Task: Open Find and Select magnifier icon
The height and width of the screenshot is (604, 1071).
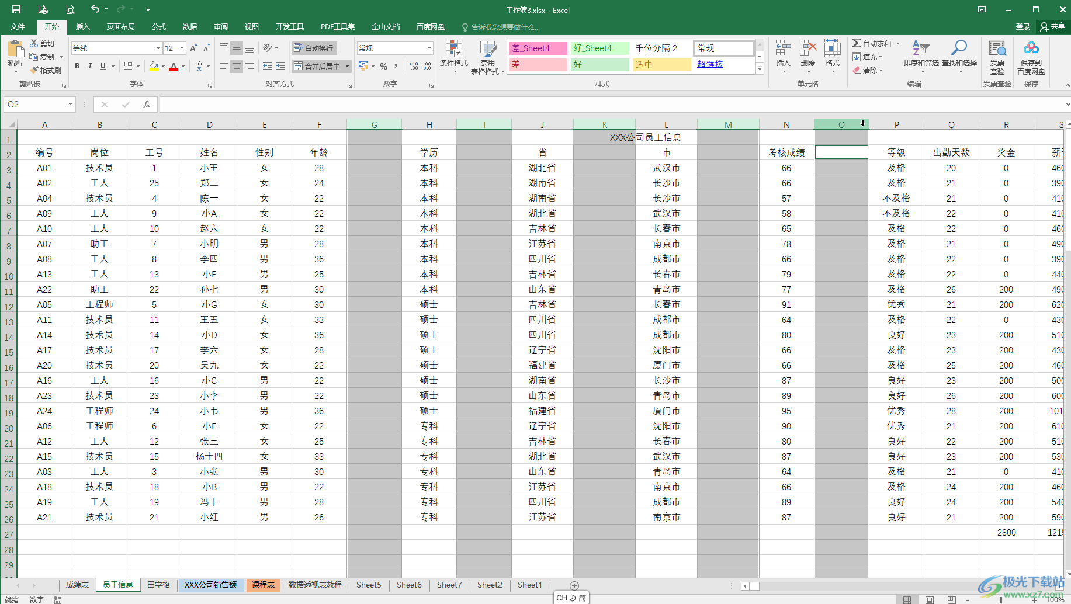Action: pos(959,48)
